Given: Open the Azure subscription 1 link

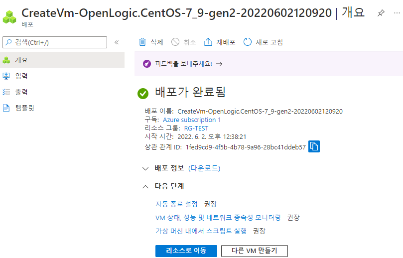Looking at the screenshot, I should point(192,120).
